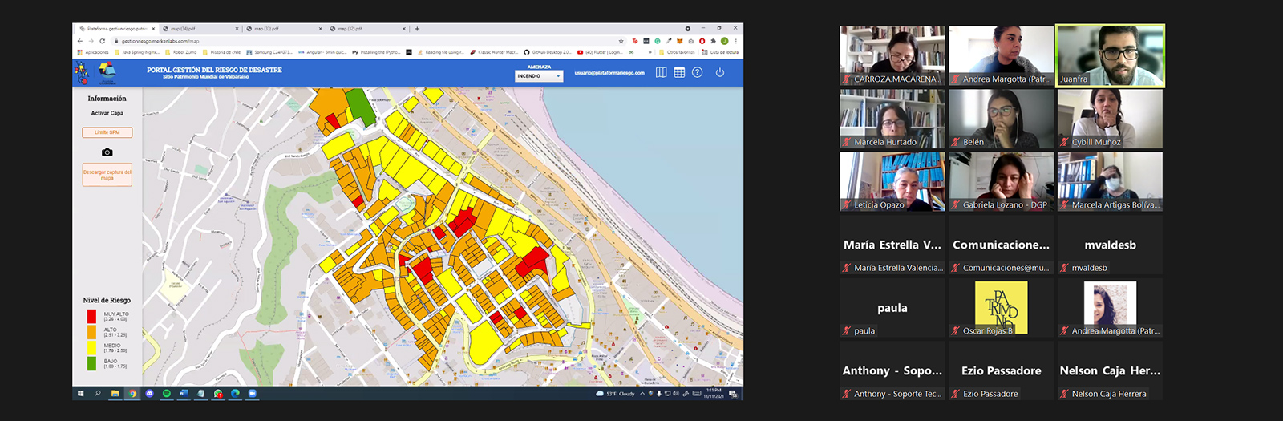Open the map view icon in header
This screenshot has width=1283, height=421.
click(661, 72)
